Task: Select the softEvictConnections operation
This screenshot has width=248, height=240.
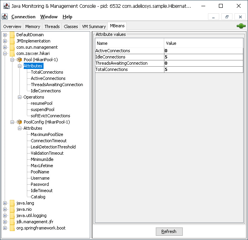Action: pos(50,116)
